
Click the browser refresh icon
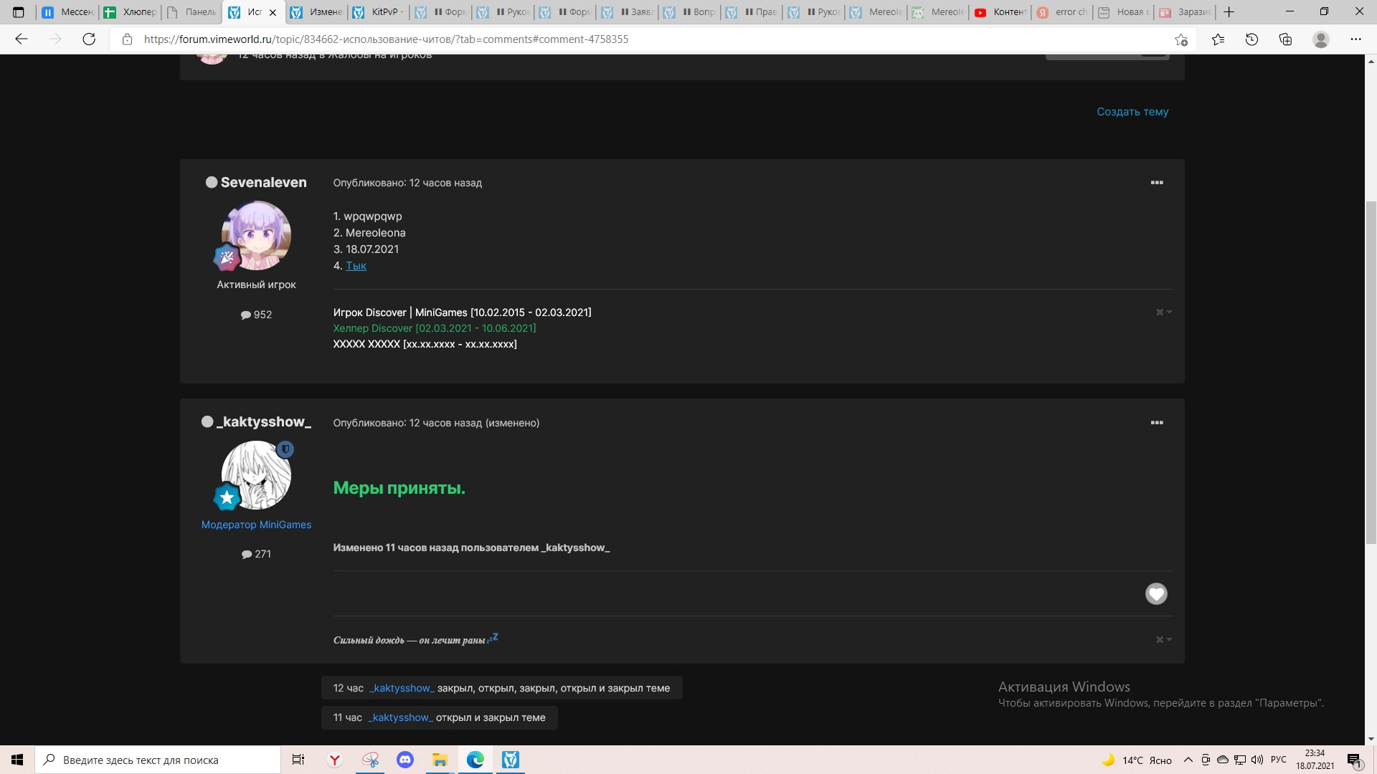89,39
